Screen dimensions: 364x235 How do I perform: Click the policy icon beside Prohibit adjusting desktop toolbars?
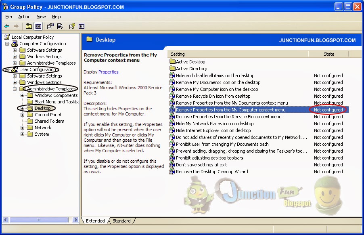pyautogui.click(x=172, y=158)
